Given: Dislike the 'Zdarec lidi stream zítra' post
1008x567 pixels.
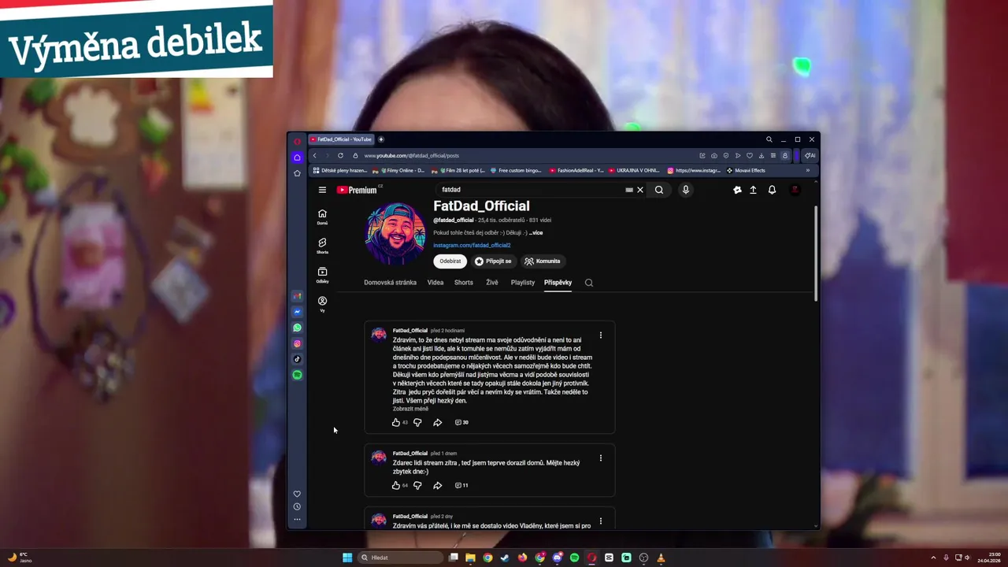Looking at the screenshot, I should [x=417, y=485].
